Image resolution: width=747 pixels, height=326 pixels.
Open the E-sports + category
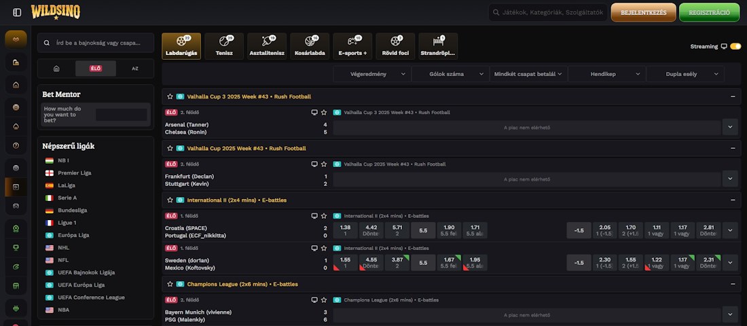[352, 46]
